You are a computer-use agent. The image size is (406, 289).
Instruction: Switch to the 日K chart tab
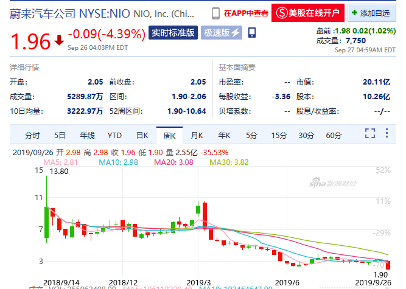tap(142, 135)
